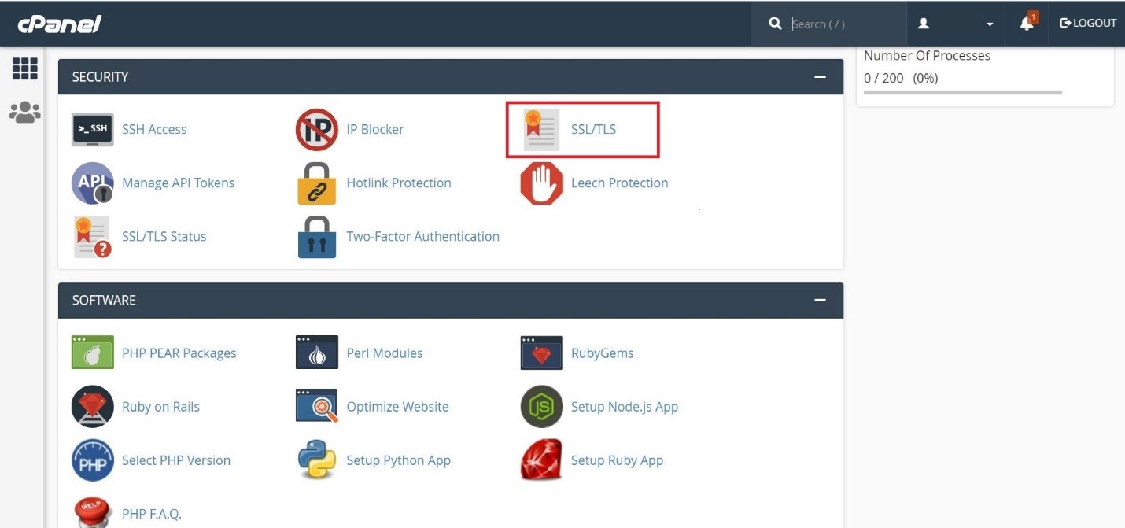Go to Two-Factor Authentication link
The width and height of the screenshot is (1125, 528).
point(423,236)
